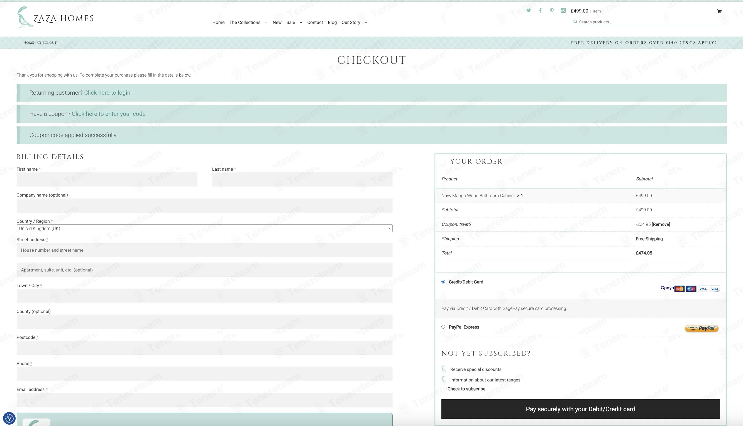Open the Contact menu item
743x426 pixels.
[x=315, y=23]
